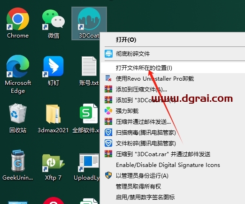Click Enable/Disable Digital Signature Icons
The image size is (245, 204).
[173, 165]
